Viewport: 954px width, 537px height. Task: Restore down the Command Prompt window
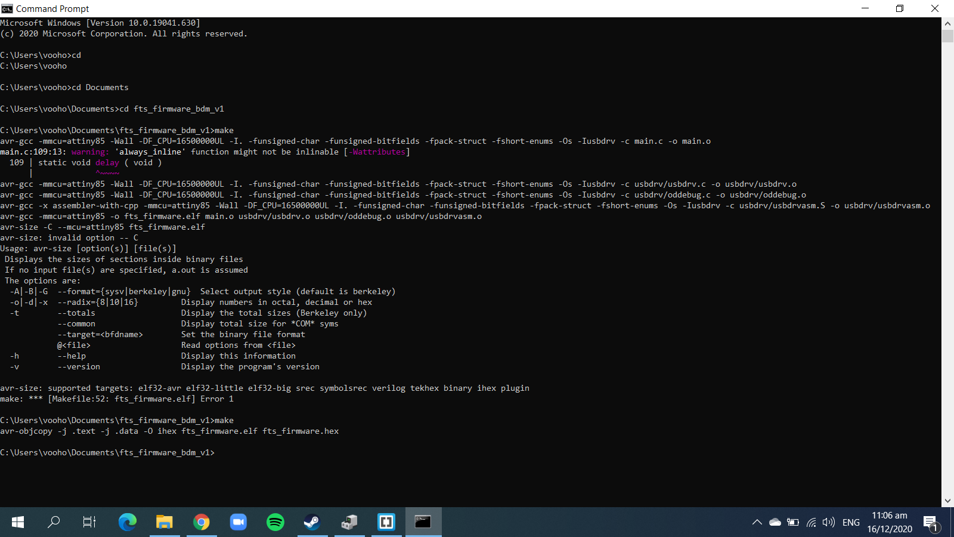[x=900, y=8]
